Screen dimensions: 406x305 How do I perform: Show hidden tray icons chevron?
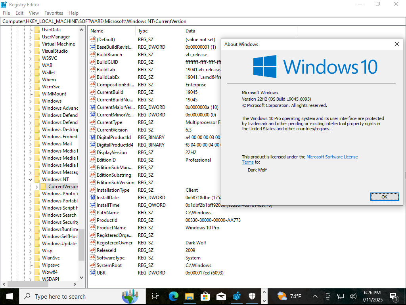[315, 296]
